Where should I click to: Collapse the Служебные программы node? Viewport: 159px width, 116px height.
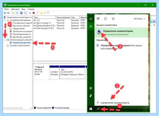pos(5,20)
